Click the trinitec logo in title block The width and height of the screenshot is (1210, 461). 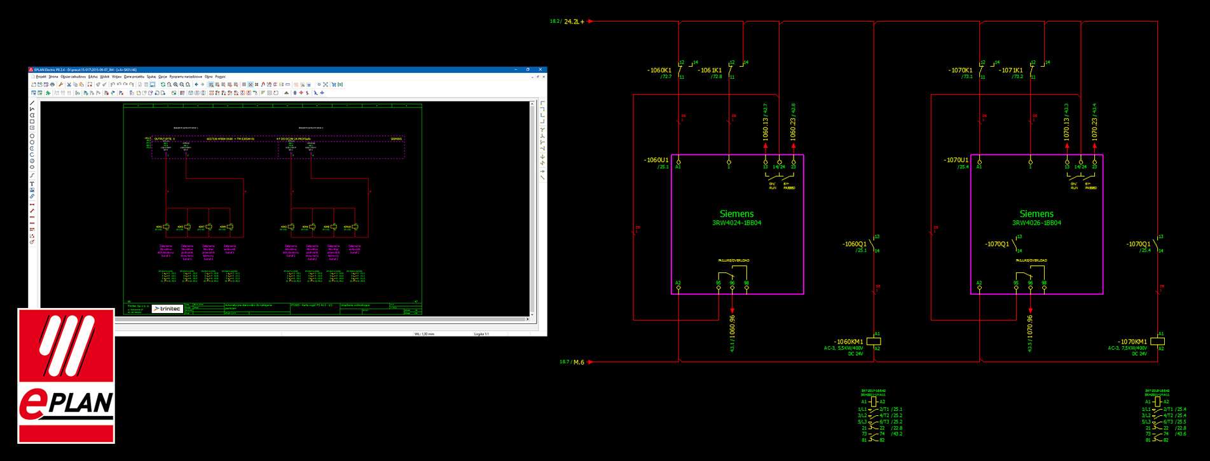coord(167,309)
